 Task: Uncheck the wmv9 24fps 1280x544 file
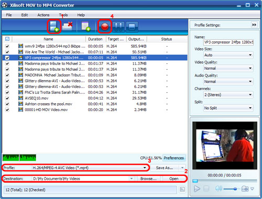point(7,46)
